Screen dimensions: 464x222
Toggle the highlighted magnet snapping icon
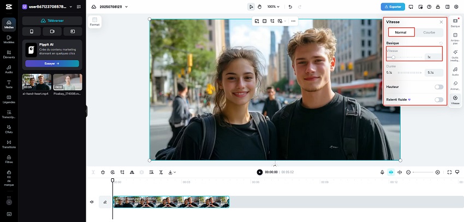coord(391,172)
